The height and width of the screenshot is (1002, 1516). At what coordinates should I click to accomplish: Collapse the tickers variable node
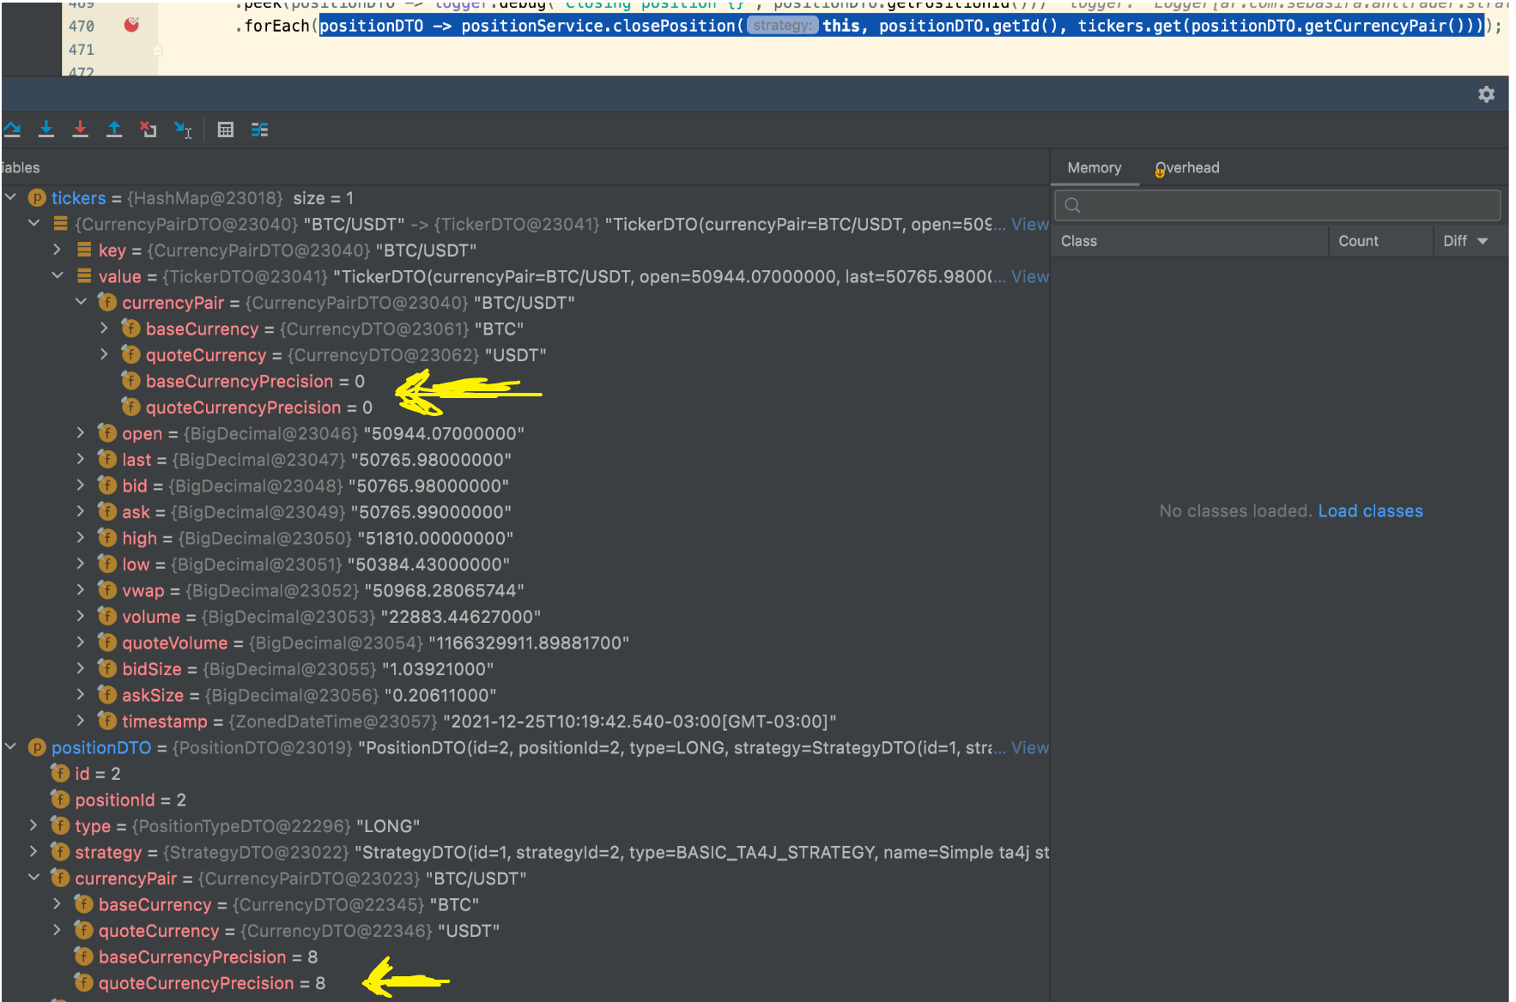point(10,197)
